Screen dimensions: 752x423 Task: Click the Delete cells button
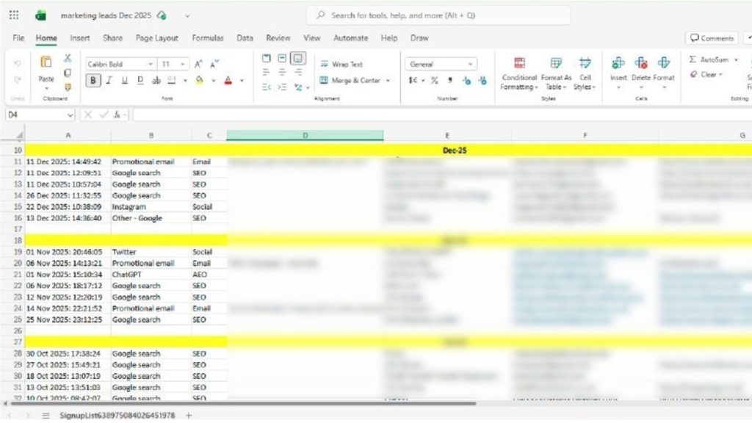(x=640, y=74)
